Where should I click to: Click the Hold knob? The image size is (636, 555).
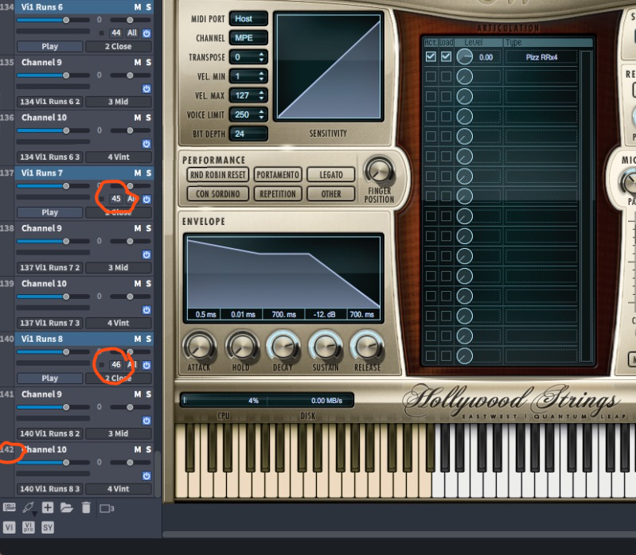pos(241,347)
